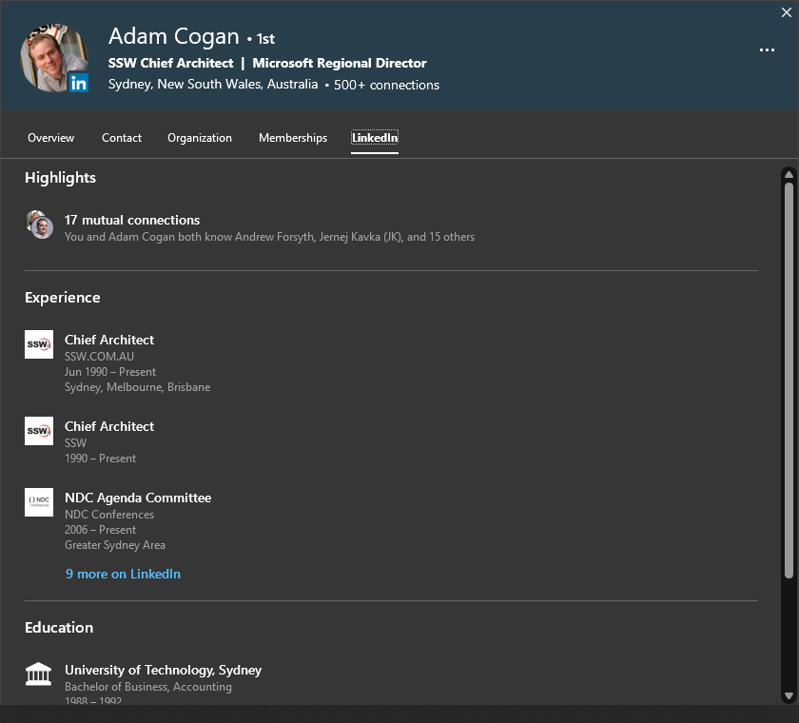Go to the Memberships tab
Screen dimensions: 799x723
point(293,138)
